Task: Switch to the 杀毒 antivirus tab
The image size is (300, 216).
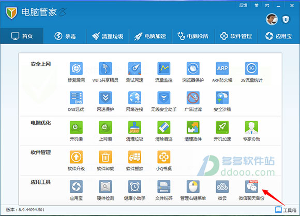Action: click(65, 36)
